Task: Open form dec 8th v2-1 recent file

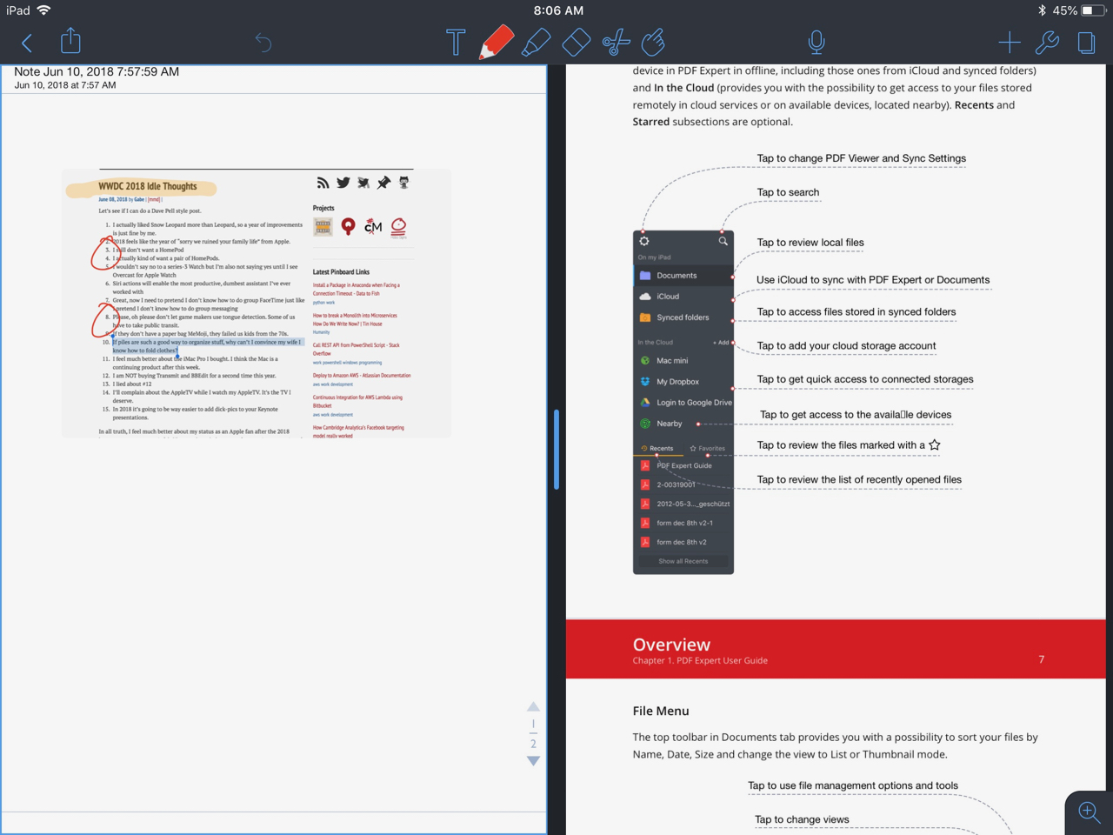Action: pyautogui.click(x=683, y=523)
